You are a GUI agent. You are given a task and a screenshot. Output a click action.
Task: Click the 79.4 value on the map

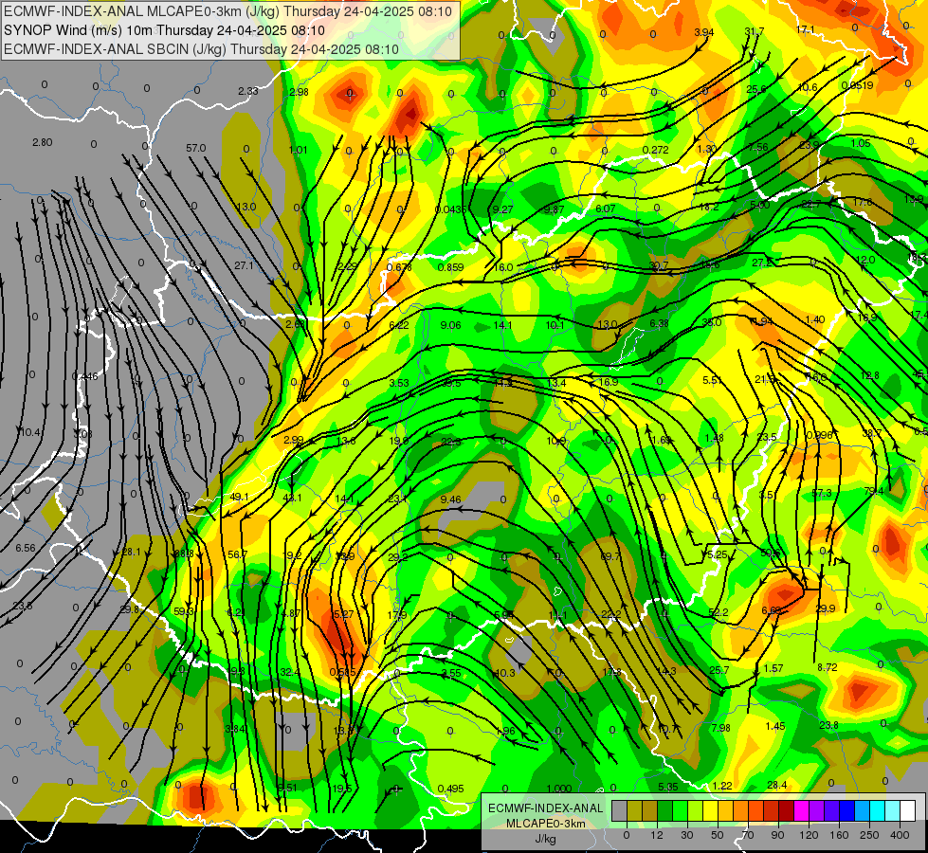coord(874,491)
